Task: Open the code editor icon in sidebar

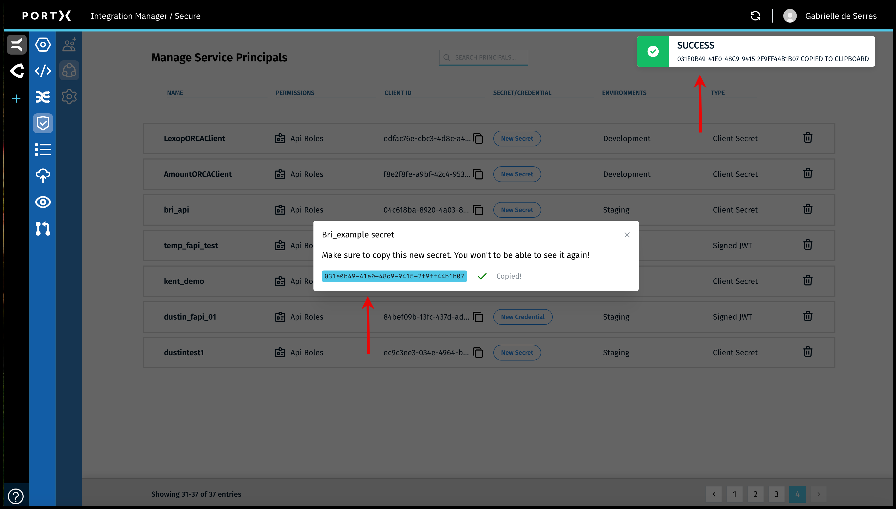Action: [43, 71]
